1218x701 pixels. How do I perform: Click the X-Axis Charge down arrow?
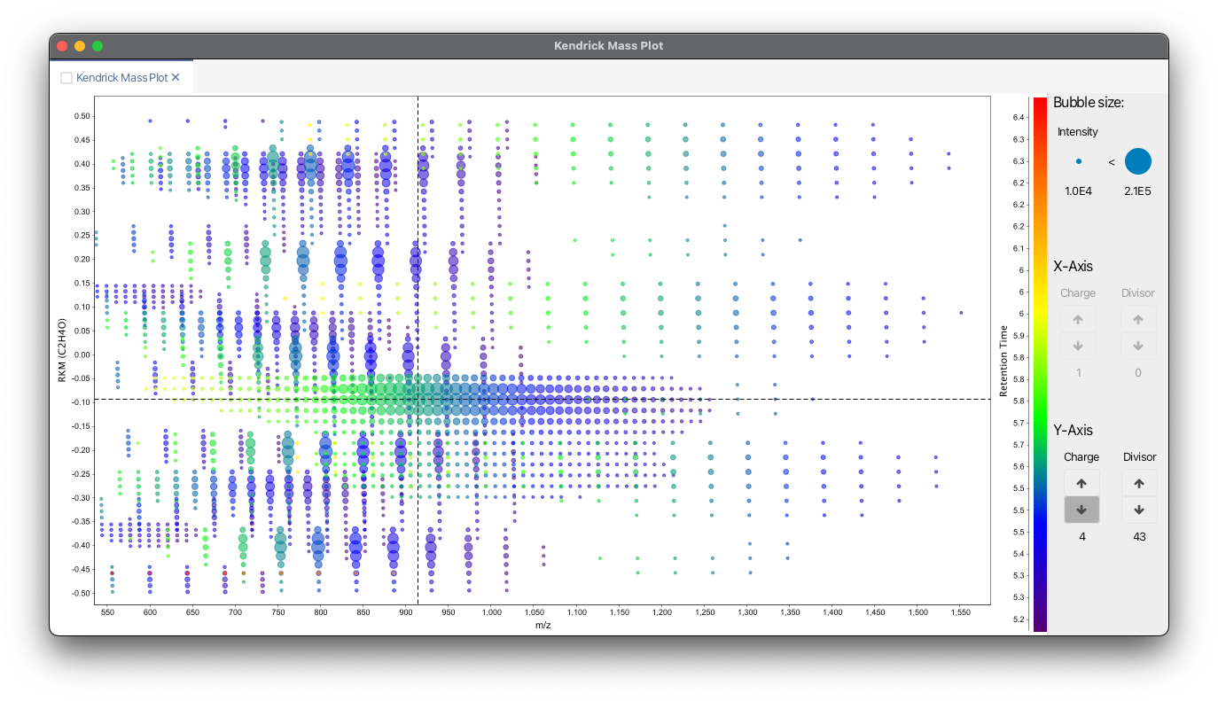(x=1079, y=346)
